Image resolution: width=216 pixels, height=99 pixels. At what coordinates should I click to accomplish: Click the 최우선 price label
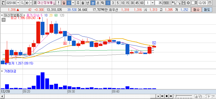click(x=114, y=10)
